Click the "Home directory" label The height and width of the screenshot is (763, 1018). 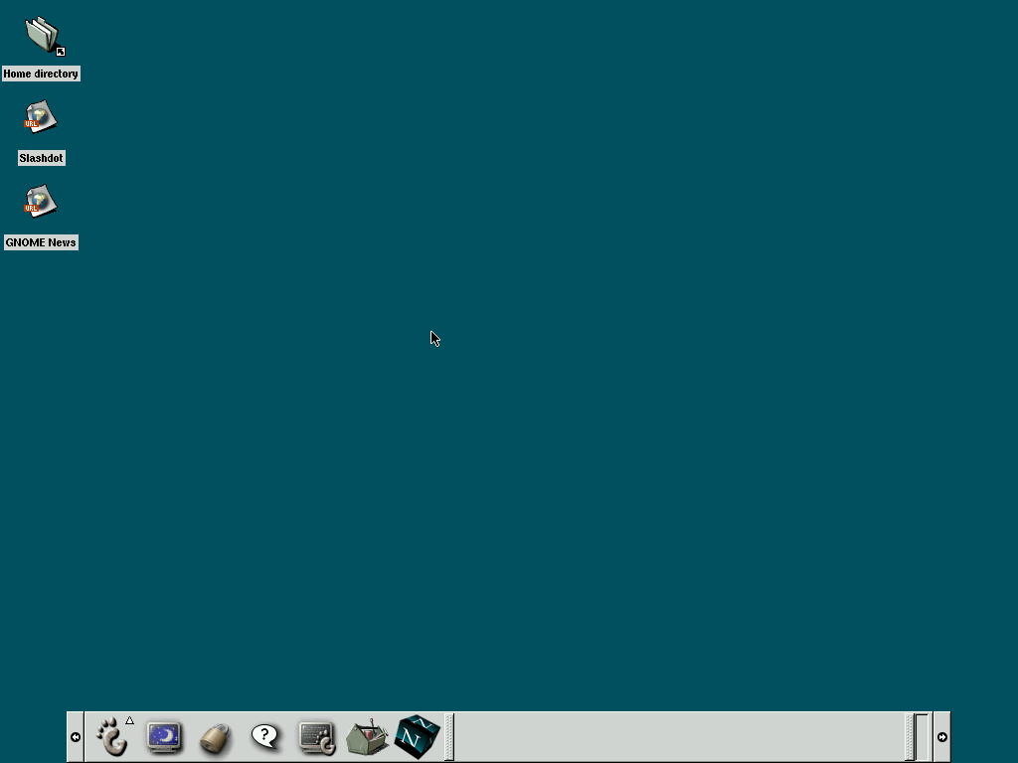41,73
